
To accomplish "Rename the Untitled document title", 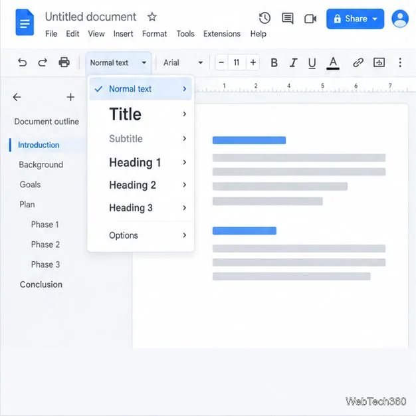I will pos(90,17).
